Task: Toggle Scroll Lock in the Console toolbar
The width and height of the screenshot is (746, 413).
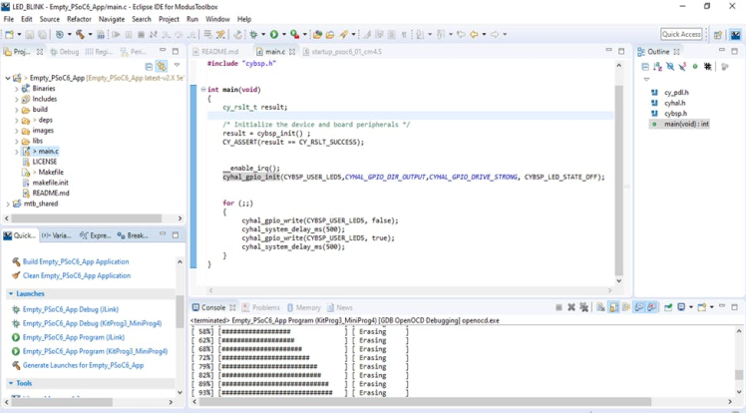Action: point(614,308)
